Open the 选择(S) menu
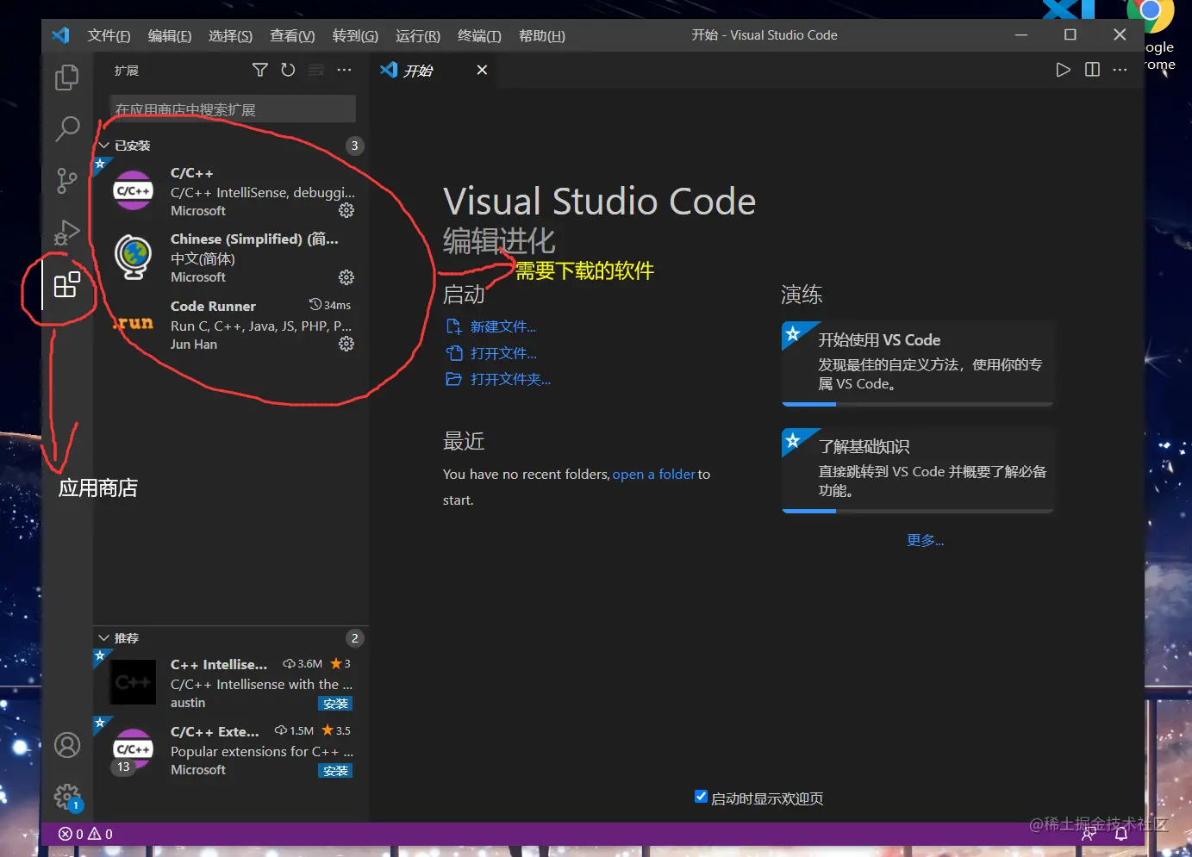1192x857 pixels. coord(230,35)
